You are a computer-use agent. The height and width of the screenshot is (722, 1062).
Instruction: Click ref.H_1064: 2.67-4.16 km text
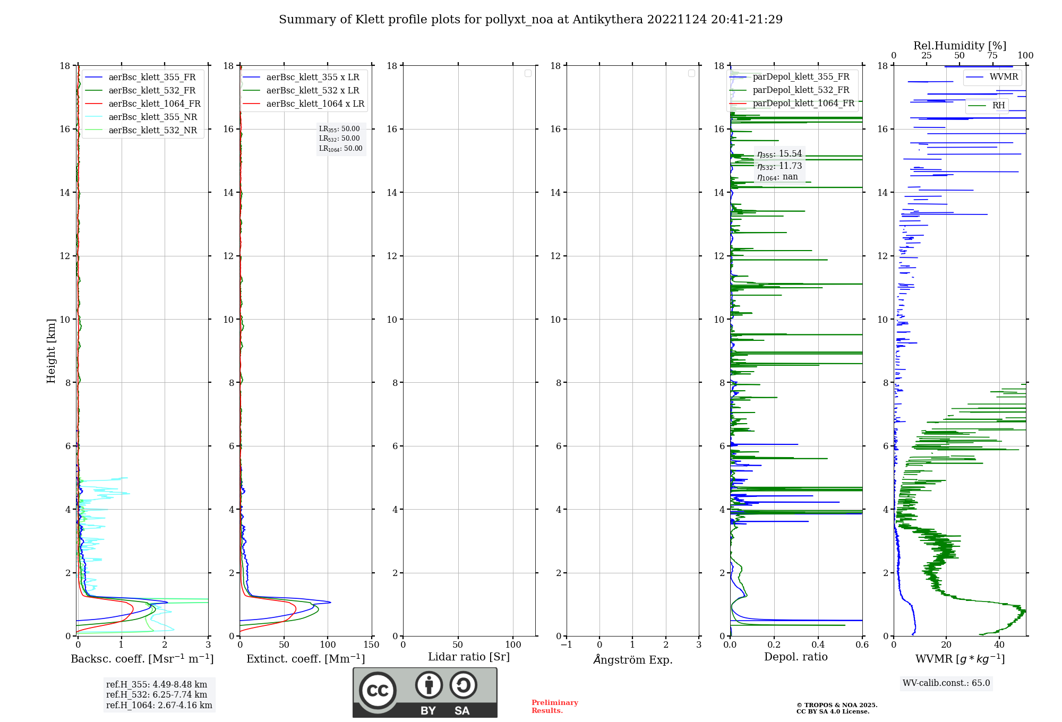tap(159, 706)
